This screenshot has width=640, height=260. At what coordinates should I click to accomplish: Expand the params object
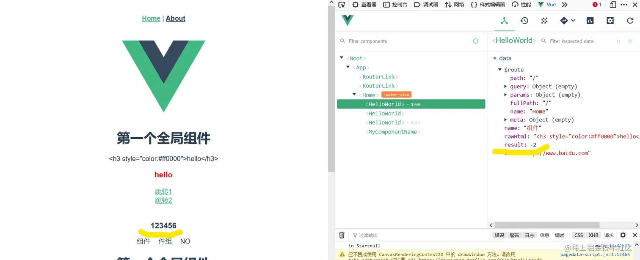pos(505,95)
